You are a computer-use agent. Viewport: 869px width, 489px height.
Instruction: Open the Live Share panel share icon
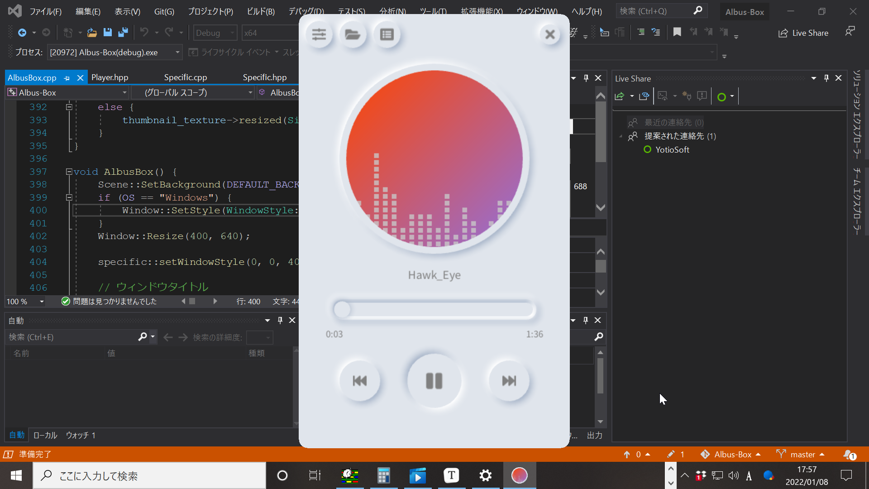[620, 96]
